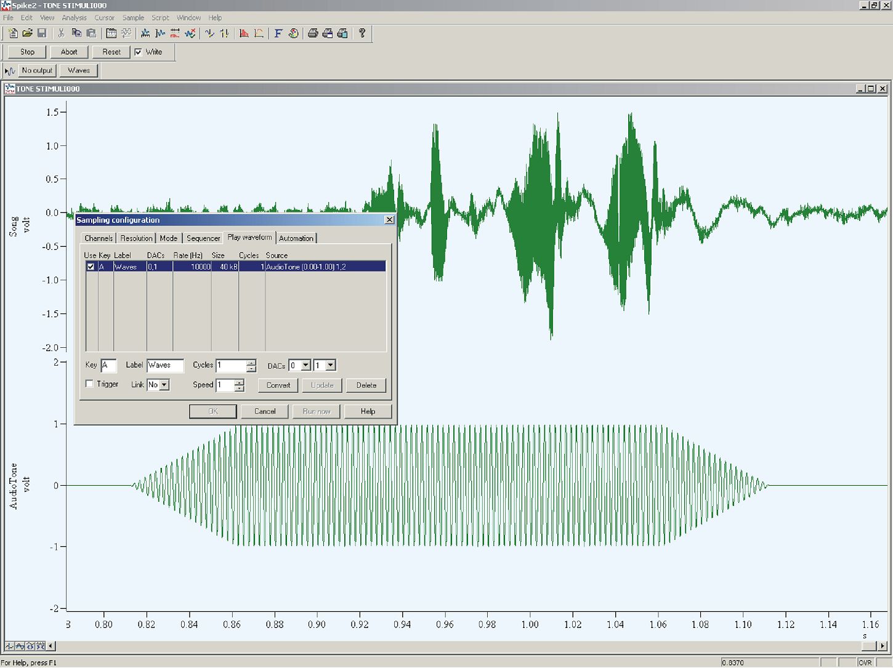Open the Sampling configuration grid icon

click(x=112, y=33)
